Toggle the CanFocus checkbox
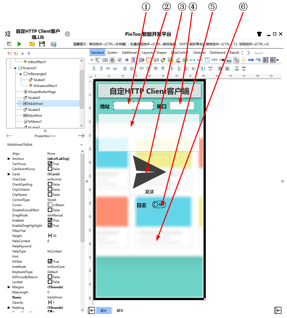The image size is (287, 318). point(50,164)
